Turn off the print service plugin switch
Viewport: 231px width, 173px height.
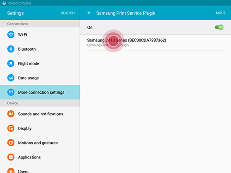219,27
